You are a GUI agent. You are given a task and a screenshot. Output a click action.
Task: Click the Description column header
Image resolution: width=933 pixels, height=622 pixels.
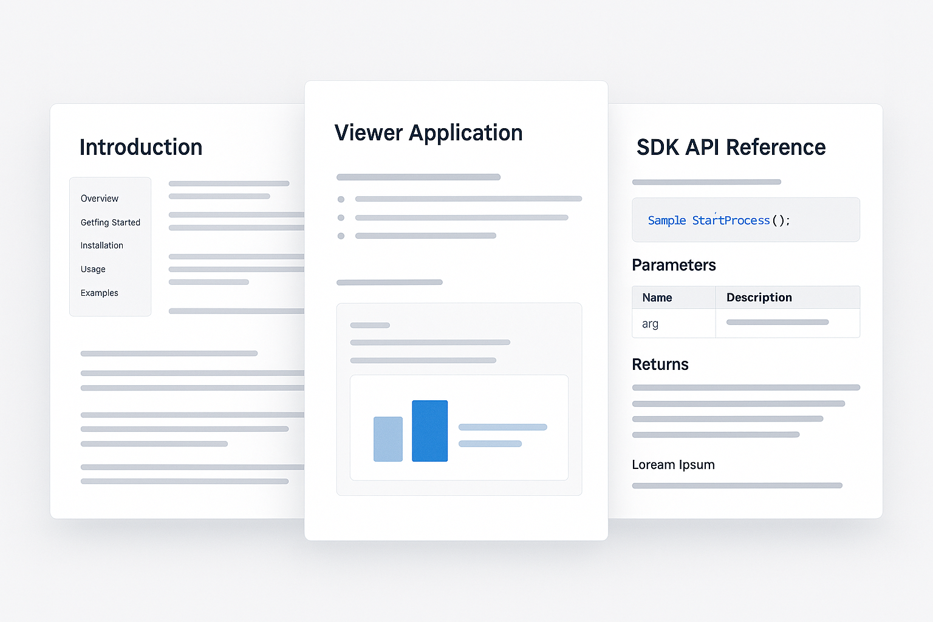pos(759,298)
